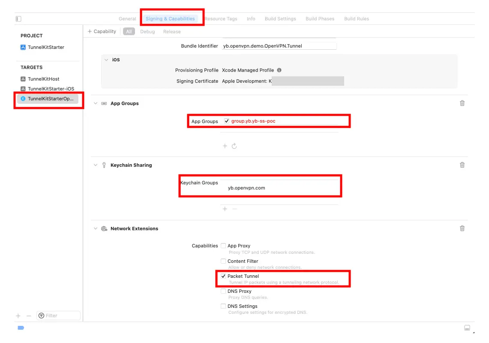Click trash icon for Network Extensions
The width and height of the screenshot is (489, 343).
pyautogui.click(x=462, y=229)
